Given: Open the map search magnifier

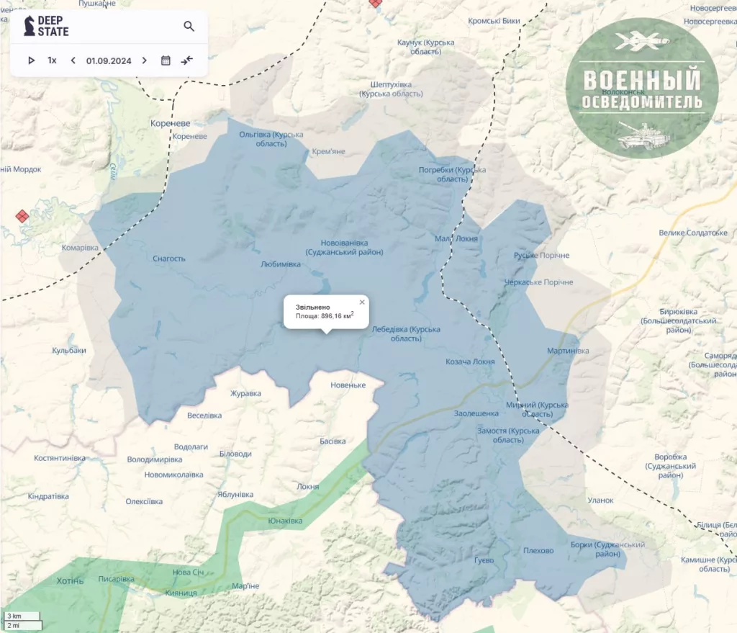Looking at the screenshot, I should [x=189, y=27].
